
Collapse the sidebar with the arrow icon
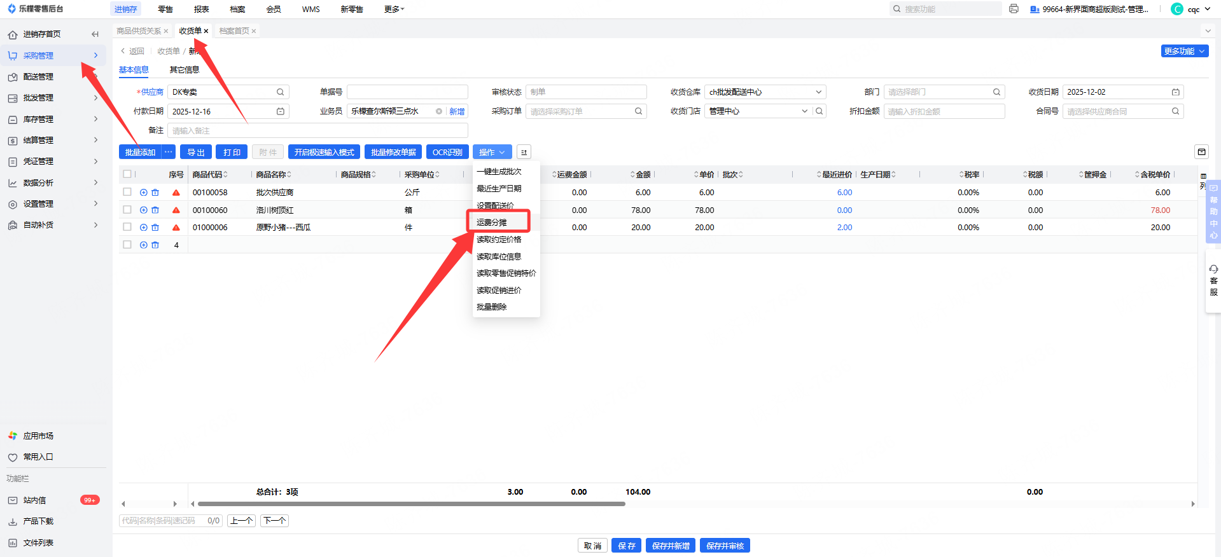click(95, 34)
